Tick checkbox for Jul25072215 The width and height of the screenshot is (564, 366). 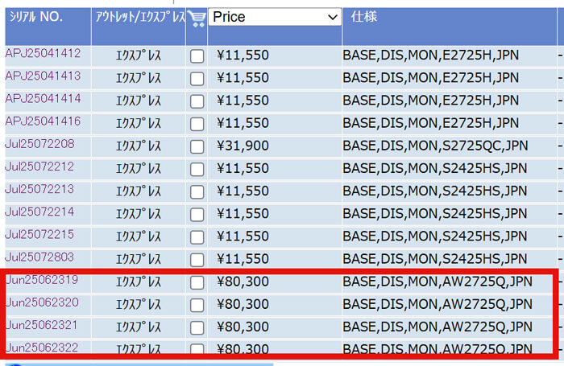coord(197,237)
